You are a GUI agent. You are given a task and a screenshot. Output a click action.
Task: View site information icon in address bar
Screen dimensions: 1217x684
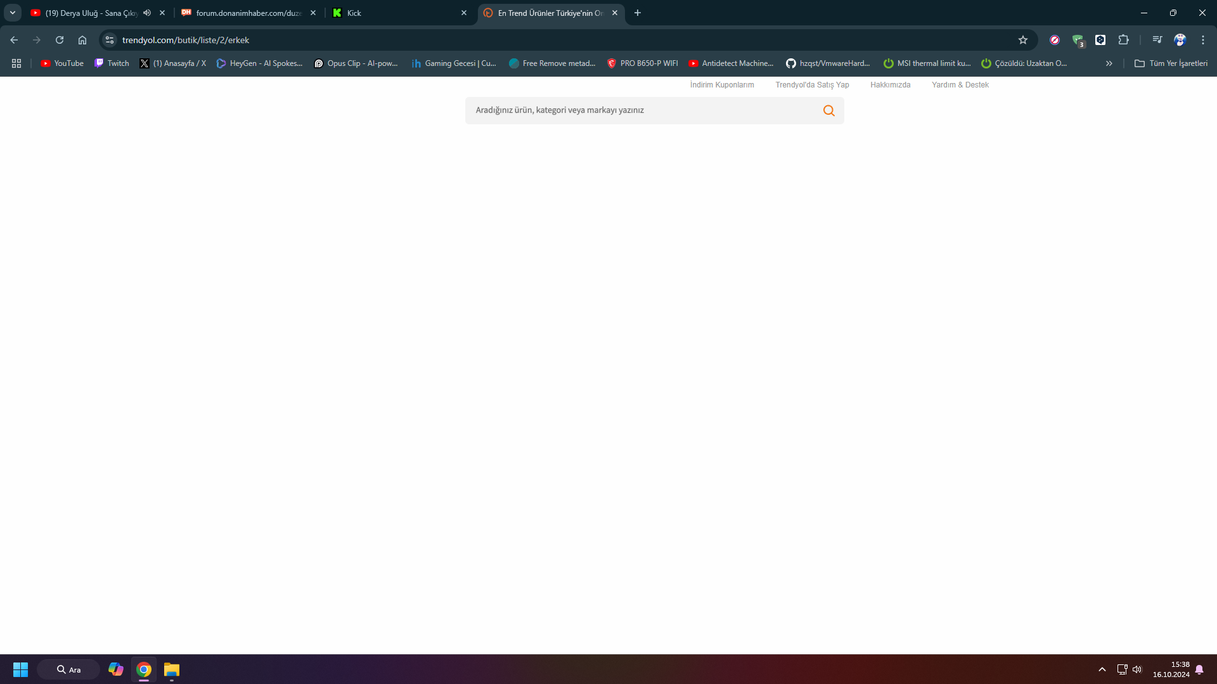(110, 40)
